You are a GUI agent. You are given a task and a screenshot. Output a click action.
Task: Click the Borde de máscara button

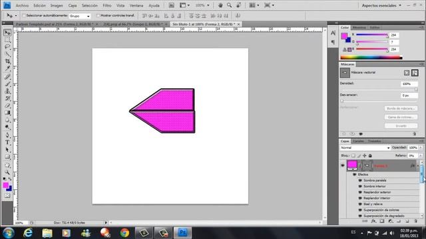tap(401, 108)
